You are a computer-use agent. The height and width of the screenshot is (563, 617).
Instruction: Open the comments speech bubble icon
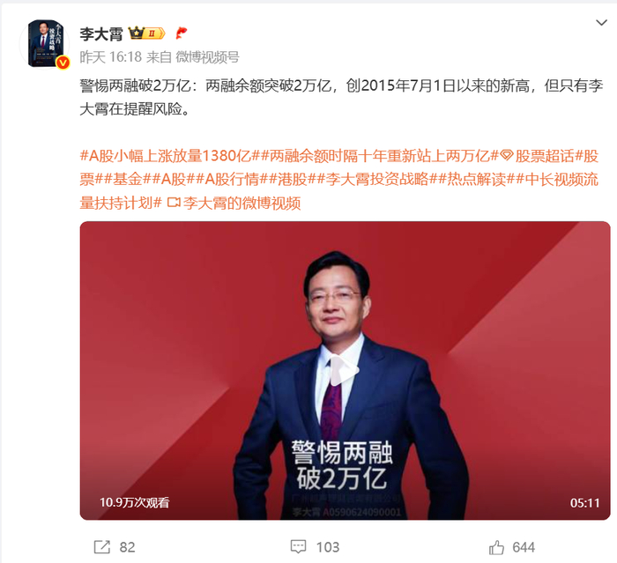tap(298, 547)
